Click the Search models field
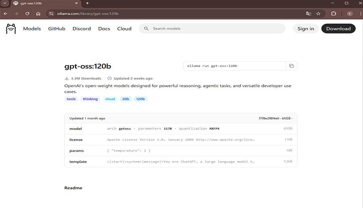Image resolution: width=363 pixels, height=208 pixels. coord(214,29)
